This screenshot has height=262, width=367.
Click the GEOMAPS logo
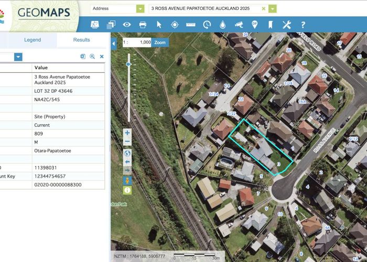click(44, 13)
